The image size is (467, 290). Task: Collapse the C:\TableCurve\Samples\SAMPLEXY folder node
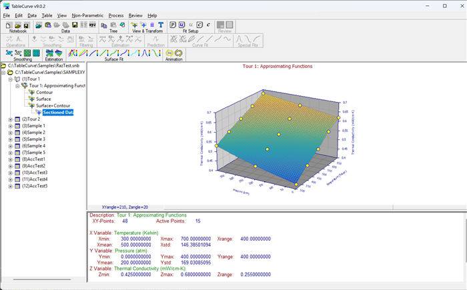pyautogui.click(x=3, y=73)
